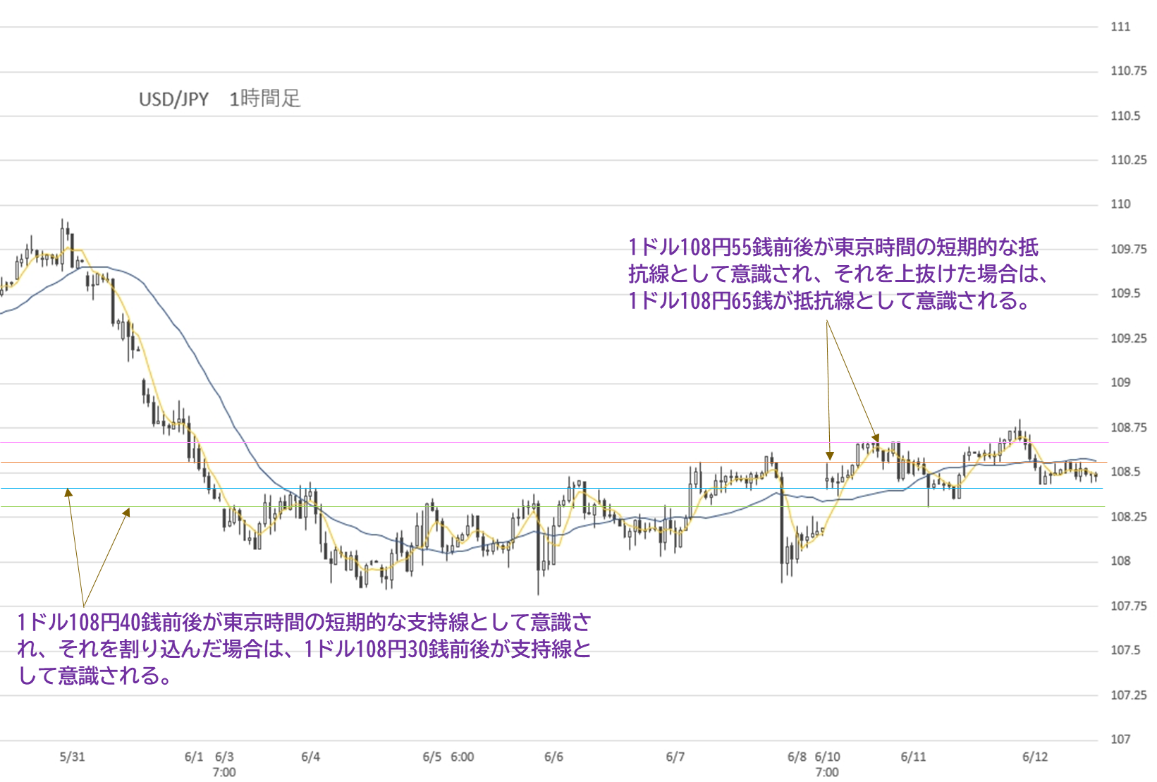The width and height of the screenshot is (1157, 782).
Task: Click the 6/6 date label
Action: coord(553,757)
